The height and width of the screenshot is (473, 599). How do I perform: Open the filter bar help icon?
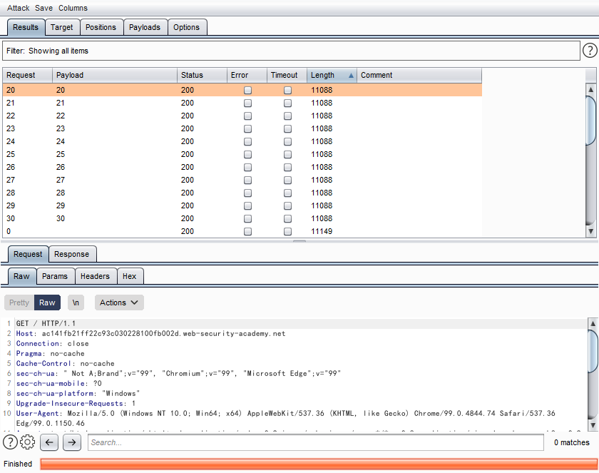(590, 50)
